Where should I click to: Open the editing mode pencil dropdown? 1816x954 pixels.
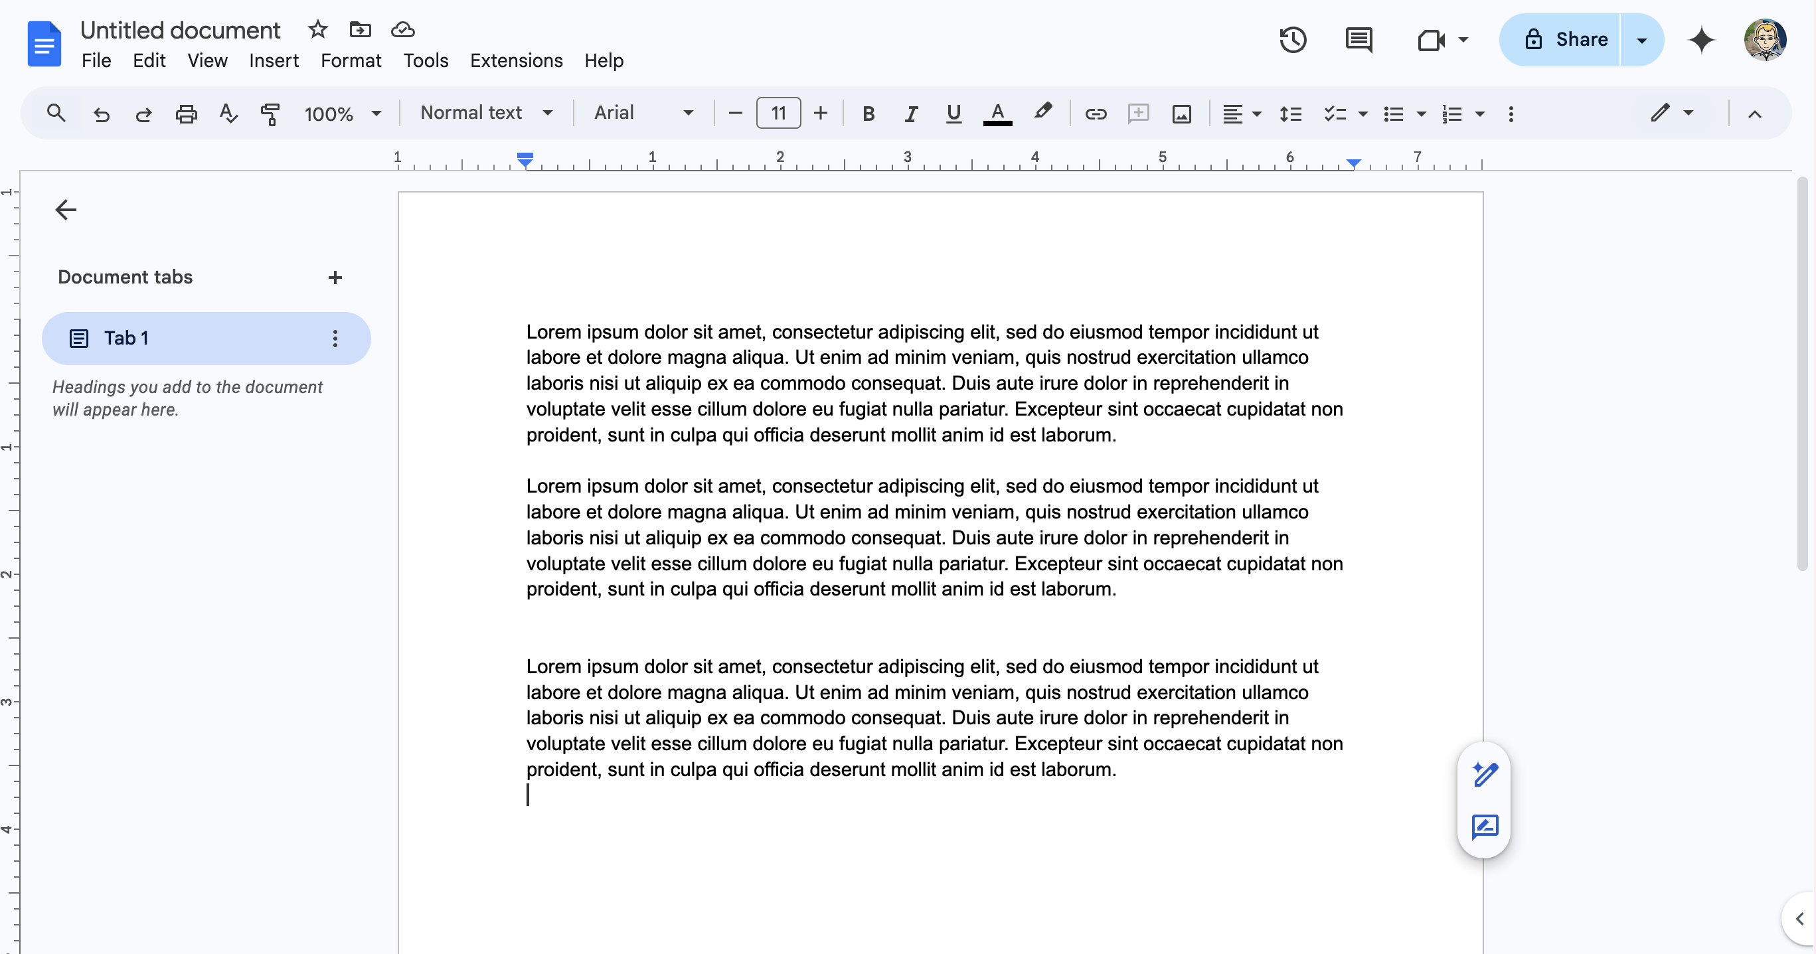tap(1671, 113)
